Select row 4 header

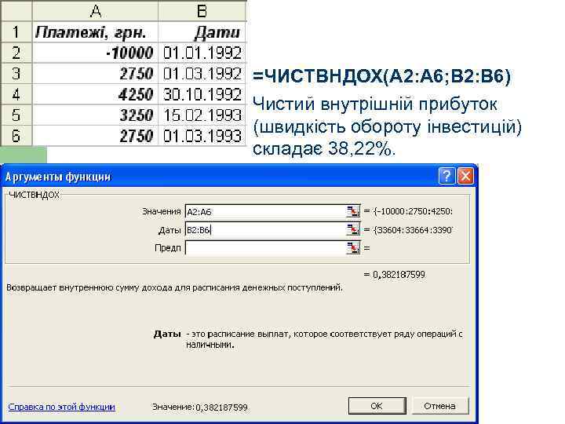pos(16,95)
